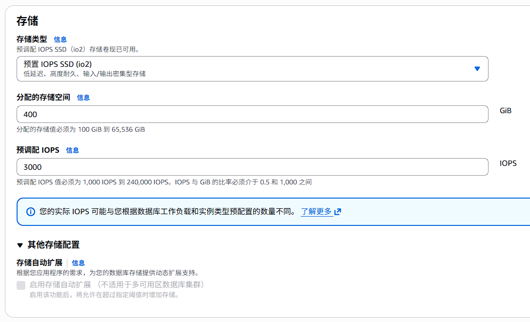Collapse using the triangle beside 其他存储配置
The width and height of the screenshot is (530, 322).
20,245
